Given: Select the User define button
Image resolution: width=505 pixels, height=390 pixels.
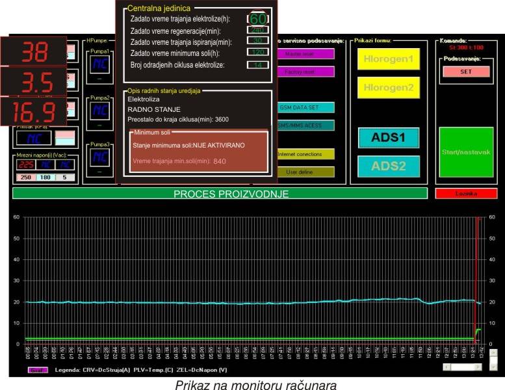Looking at the screenshot, I should pos(305,172).
